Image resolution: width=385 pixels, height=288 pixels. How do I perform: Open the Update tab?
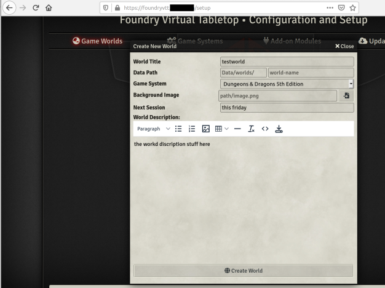(371, 41)
